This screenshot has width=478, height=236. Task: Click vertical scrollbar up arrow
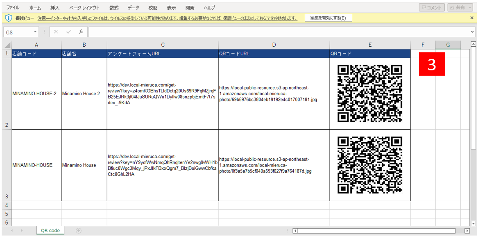click(x=473, y=44)
